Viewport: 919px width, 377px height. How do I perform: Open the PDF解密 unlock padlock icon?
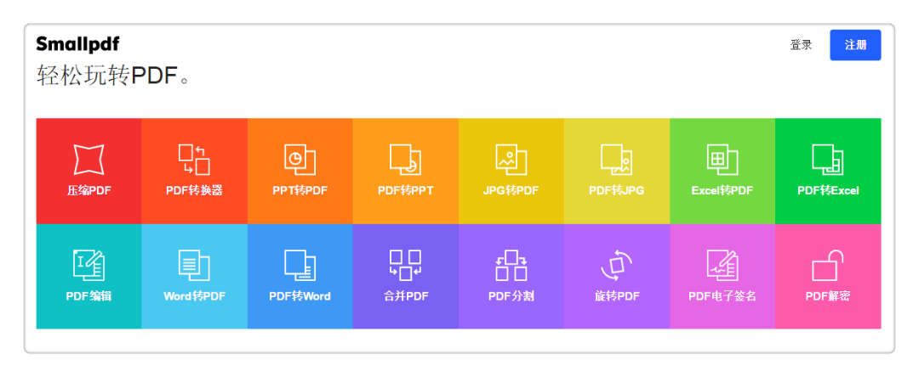pyautogui.click(x=827, y=265)
